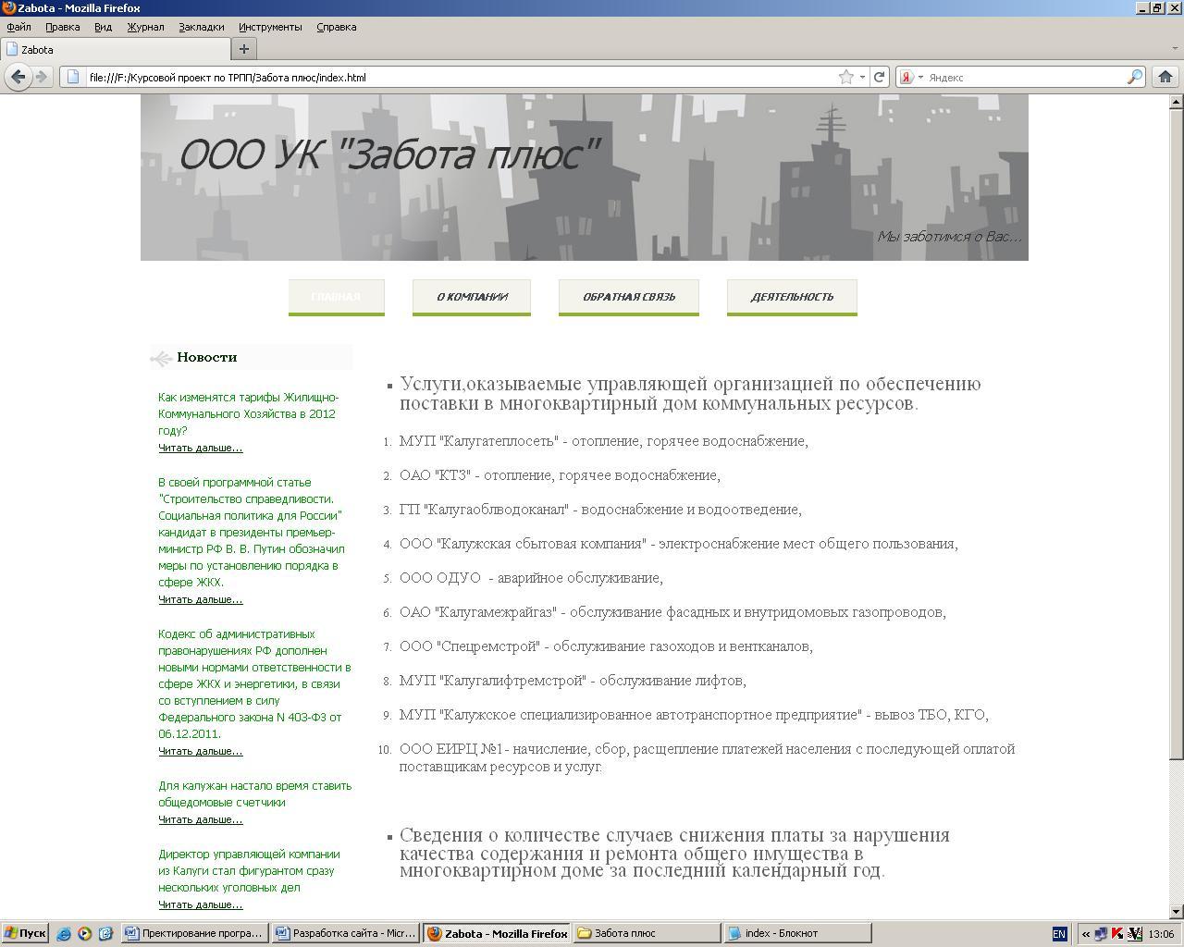This screenshot has width=1184, height=947.
Task: Bookmark this page with the star icon
Action: click(x=845, y=77)
